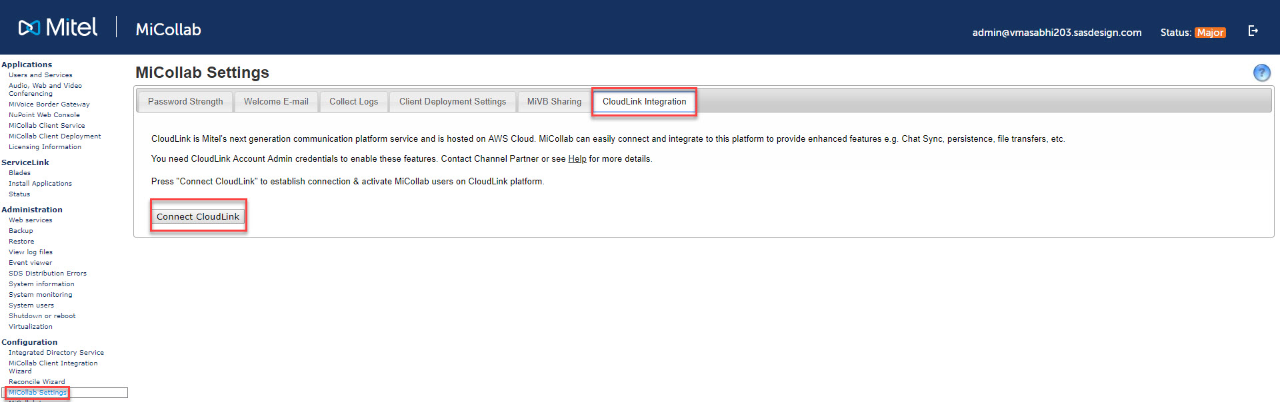Open the Backup administration page
Image resolution: width=1280 pixels, height=402 pixels.
tap(21, 231)
